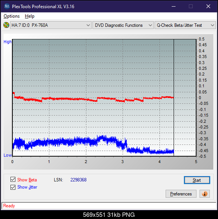The width and height of the screenshot is (218, 219).
Task: Click the red Ready status text
Action: [x=9, y=205]
